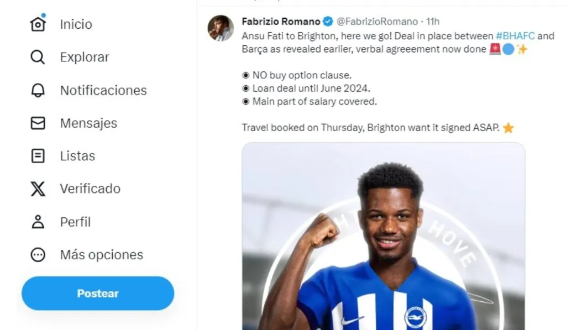Open the #BHAFC hashtag link
Screen dimensions: 566x330
515,36
